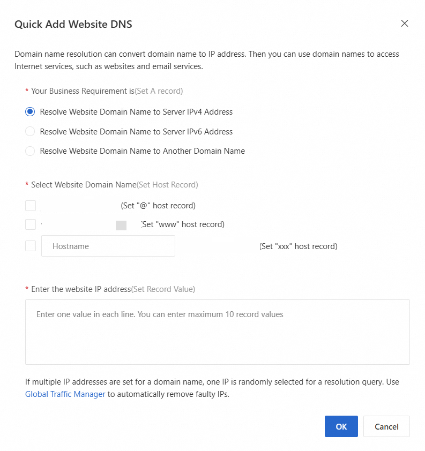Click the (Set "xxx" host record) label text

pyautogui.click(x=298, y=246)
